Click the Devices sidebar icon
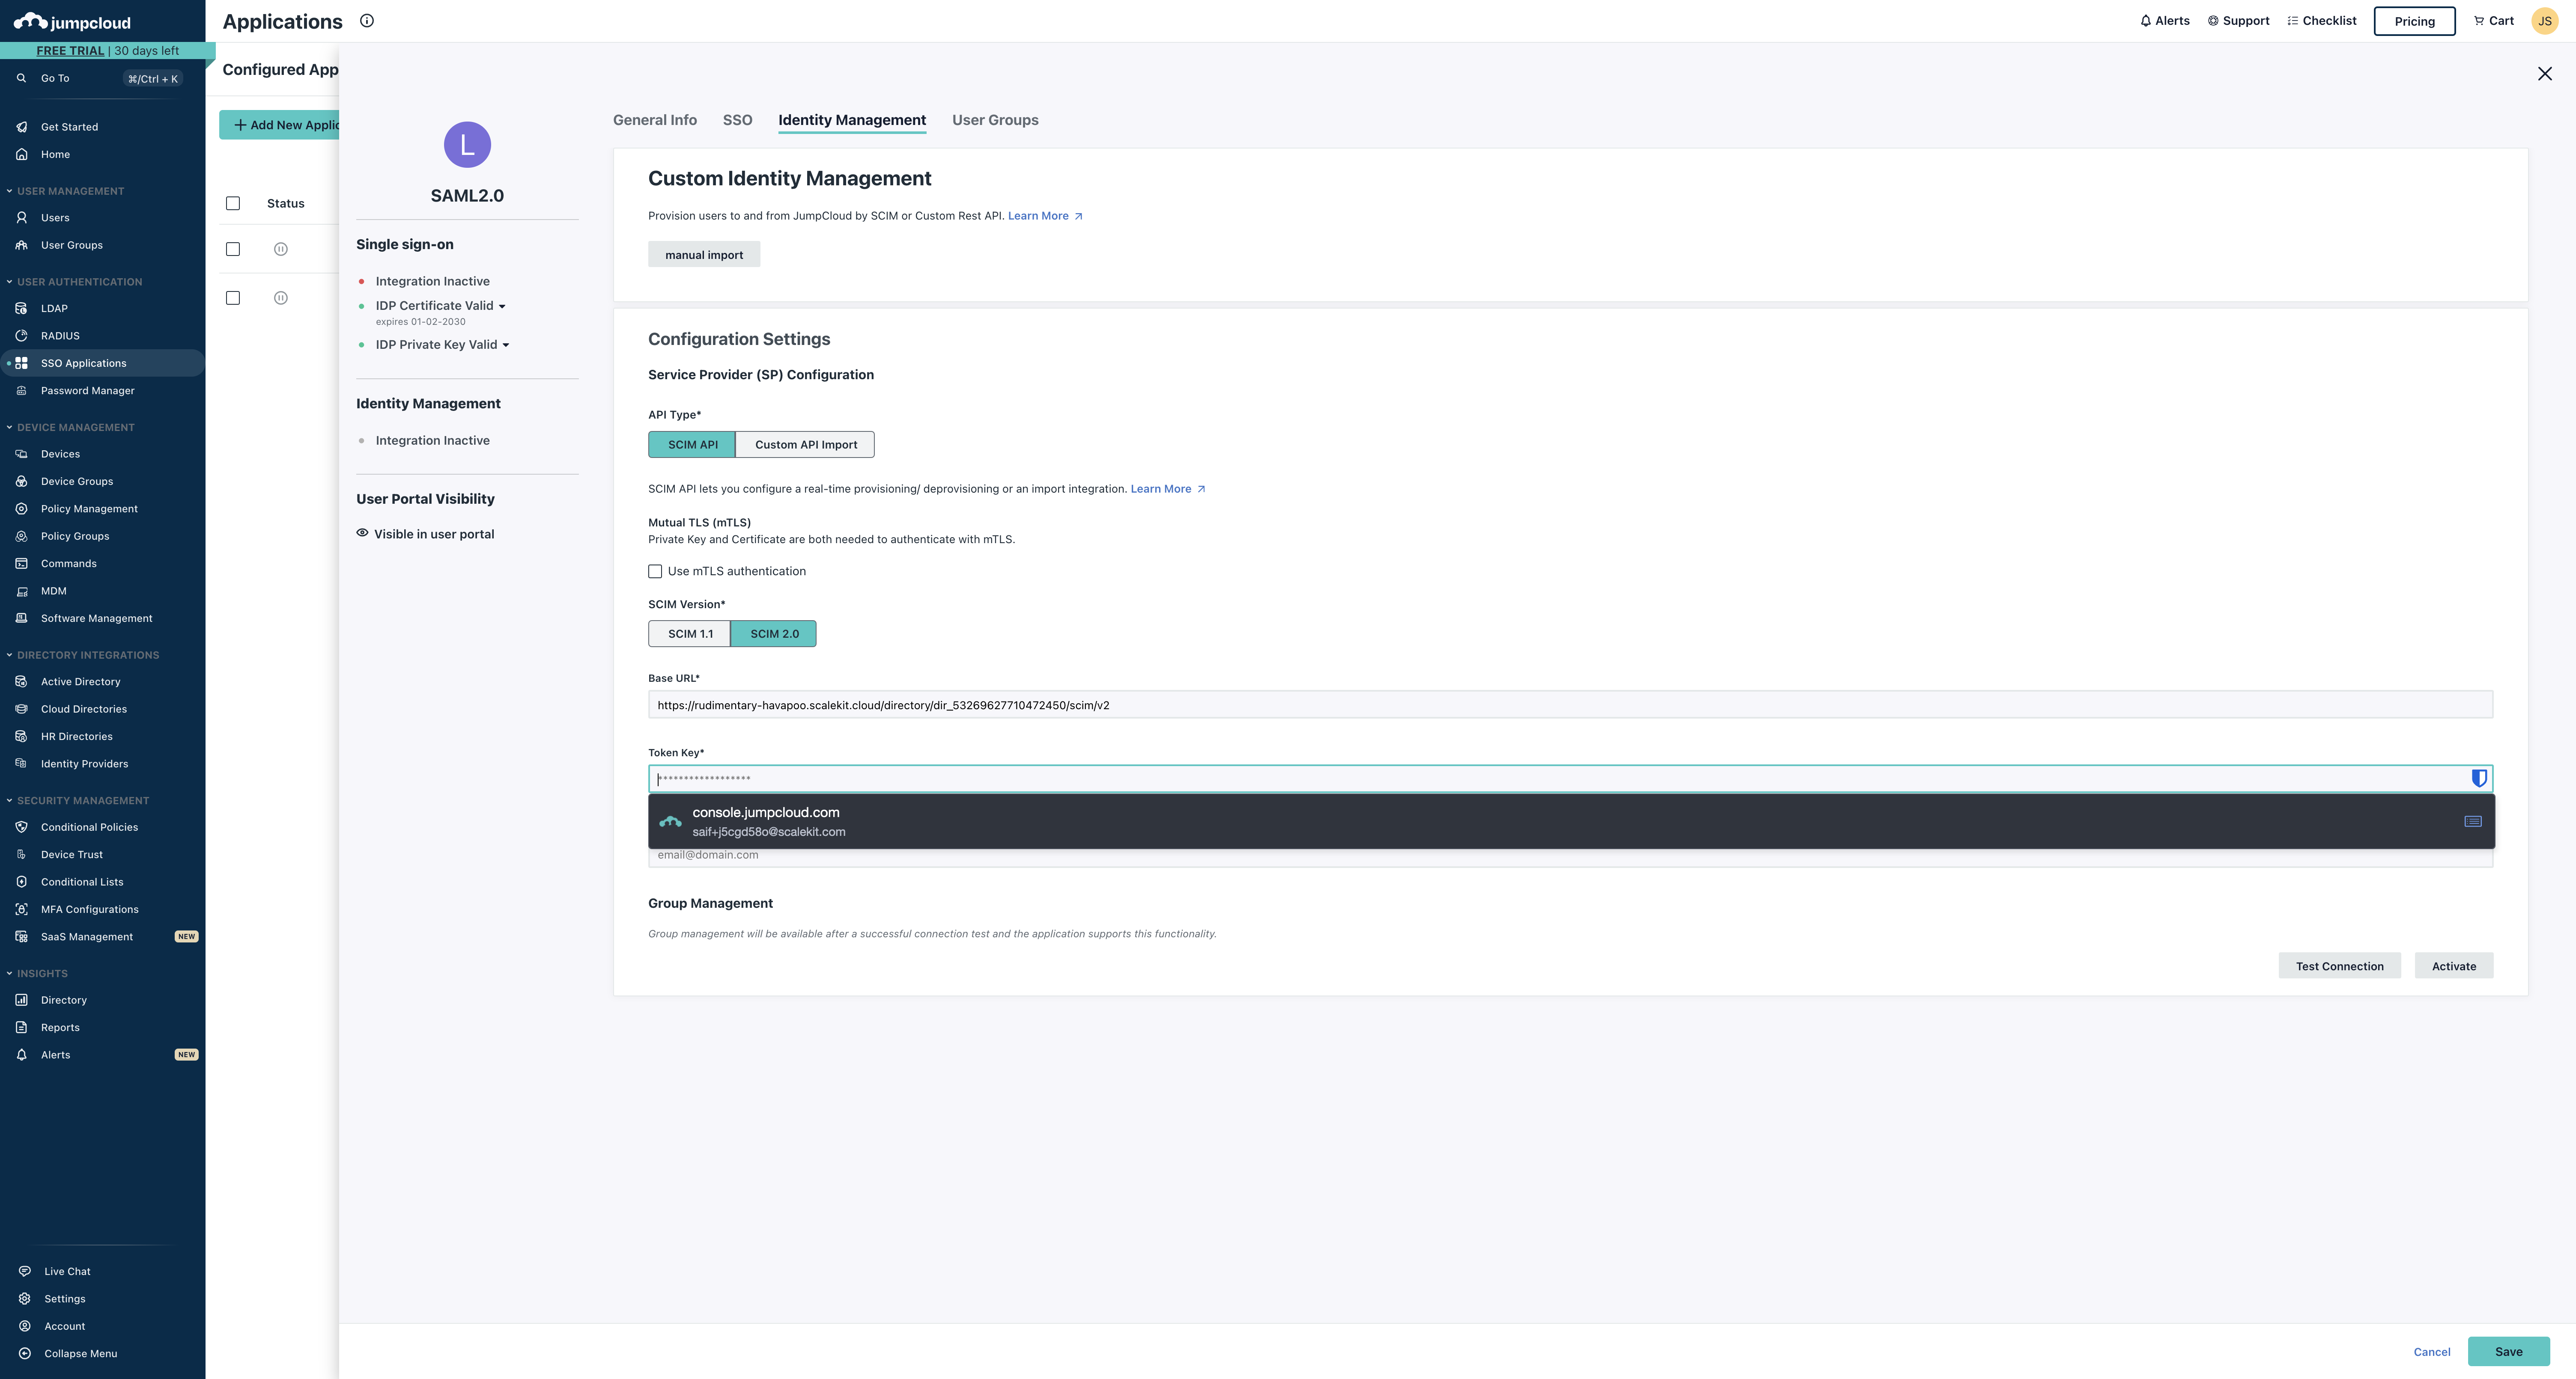This screenshot has height=1379, width=2576. pyautogui.click(x=21, y=454)
